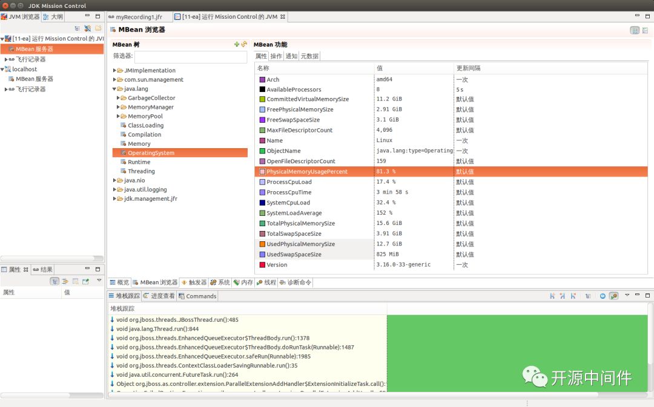
Task: Click the UsedPhysicalMemorySize orange swatch
Action: pyautogui.click(x=262, y=244)
